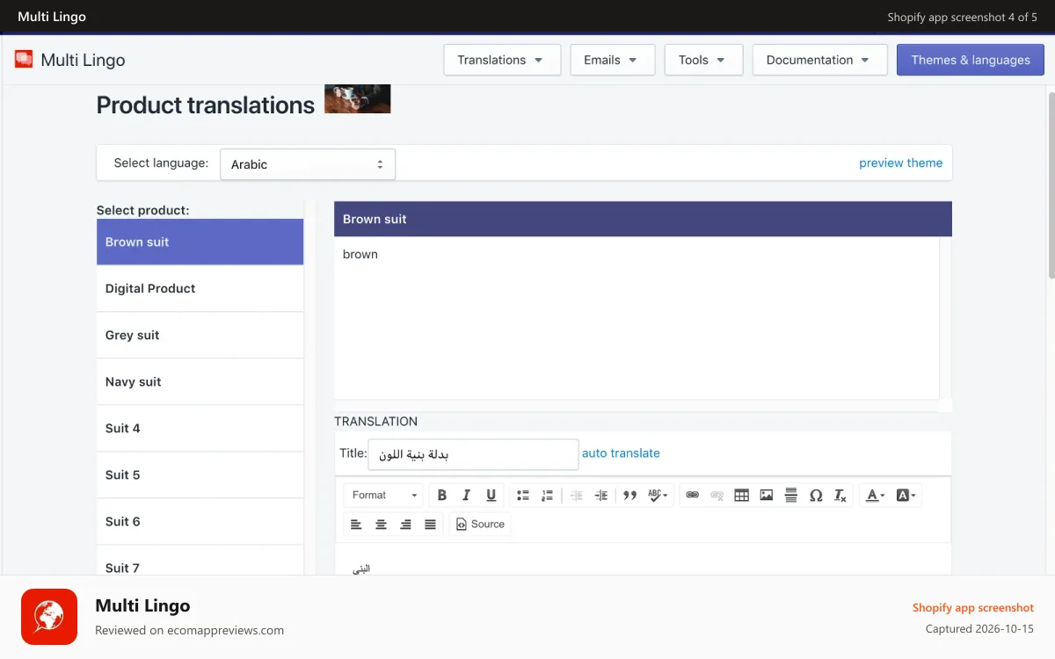Image resolution: width=1055 pixels, height=659 pixels.
Task: Click the Brown suit header bar
Action: (643, 219)
